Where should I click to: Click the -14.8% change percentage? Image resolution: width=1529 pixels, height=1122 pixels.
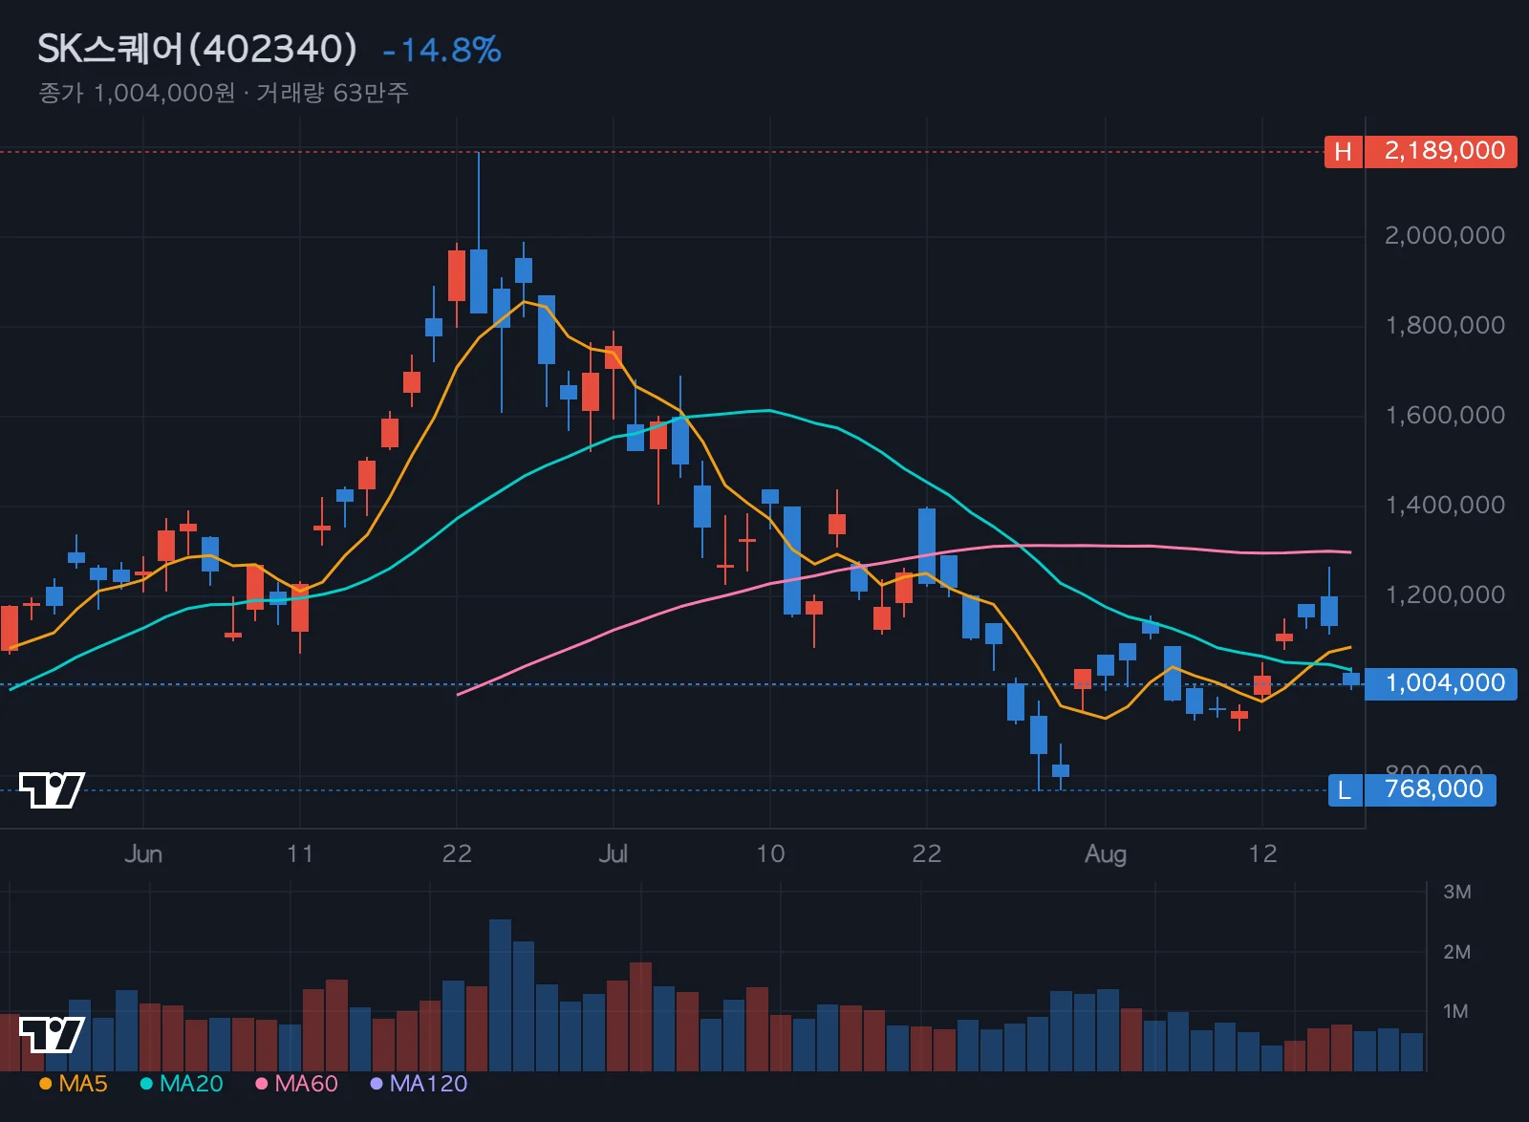tap(441, 50)
